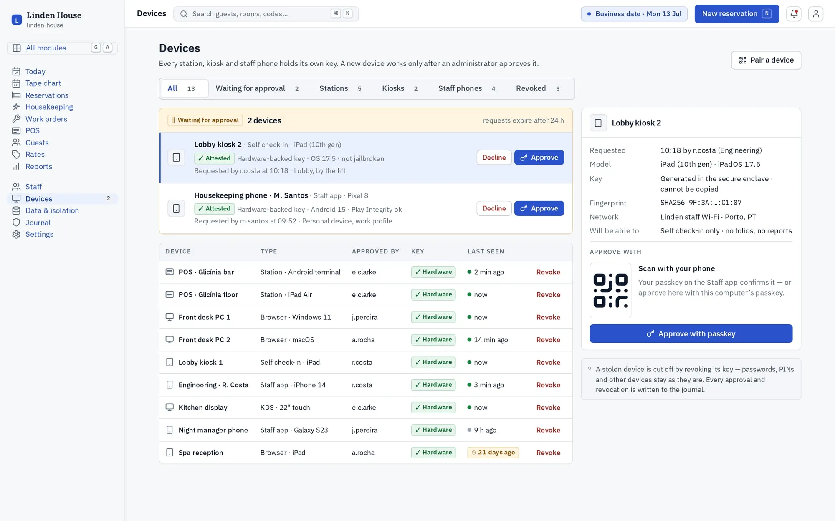The height and width of the screenshot is (521, 835).
Task: Click the approval QR code image
Action: 610,291
